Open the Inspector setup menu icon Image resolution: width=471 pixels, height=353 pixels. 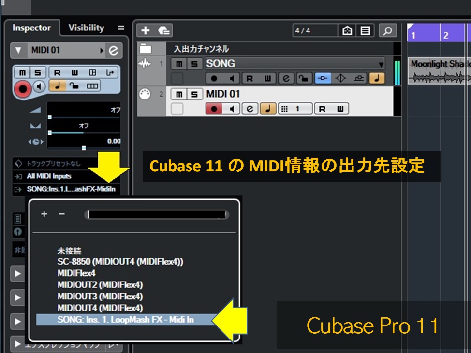(121, 28)
